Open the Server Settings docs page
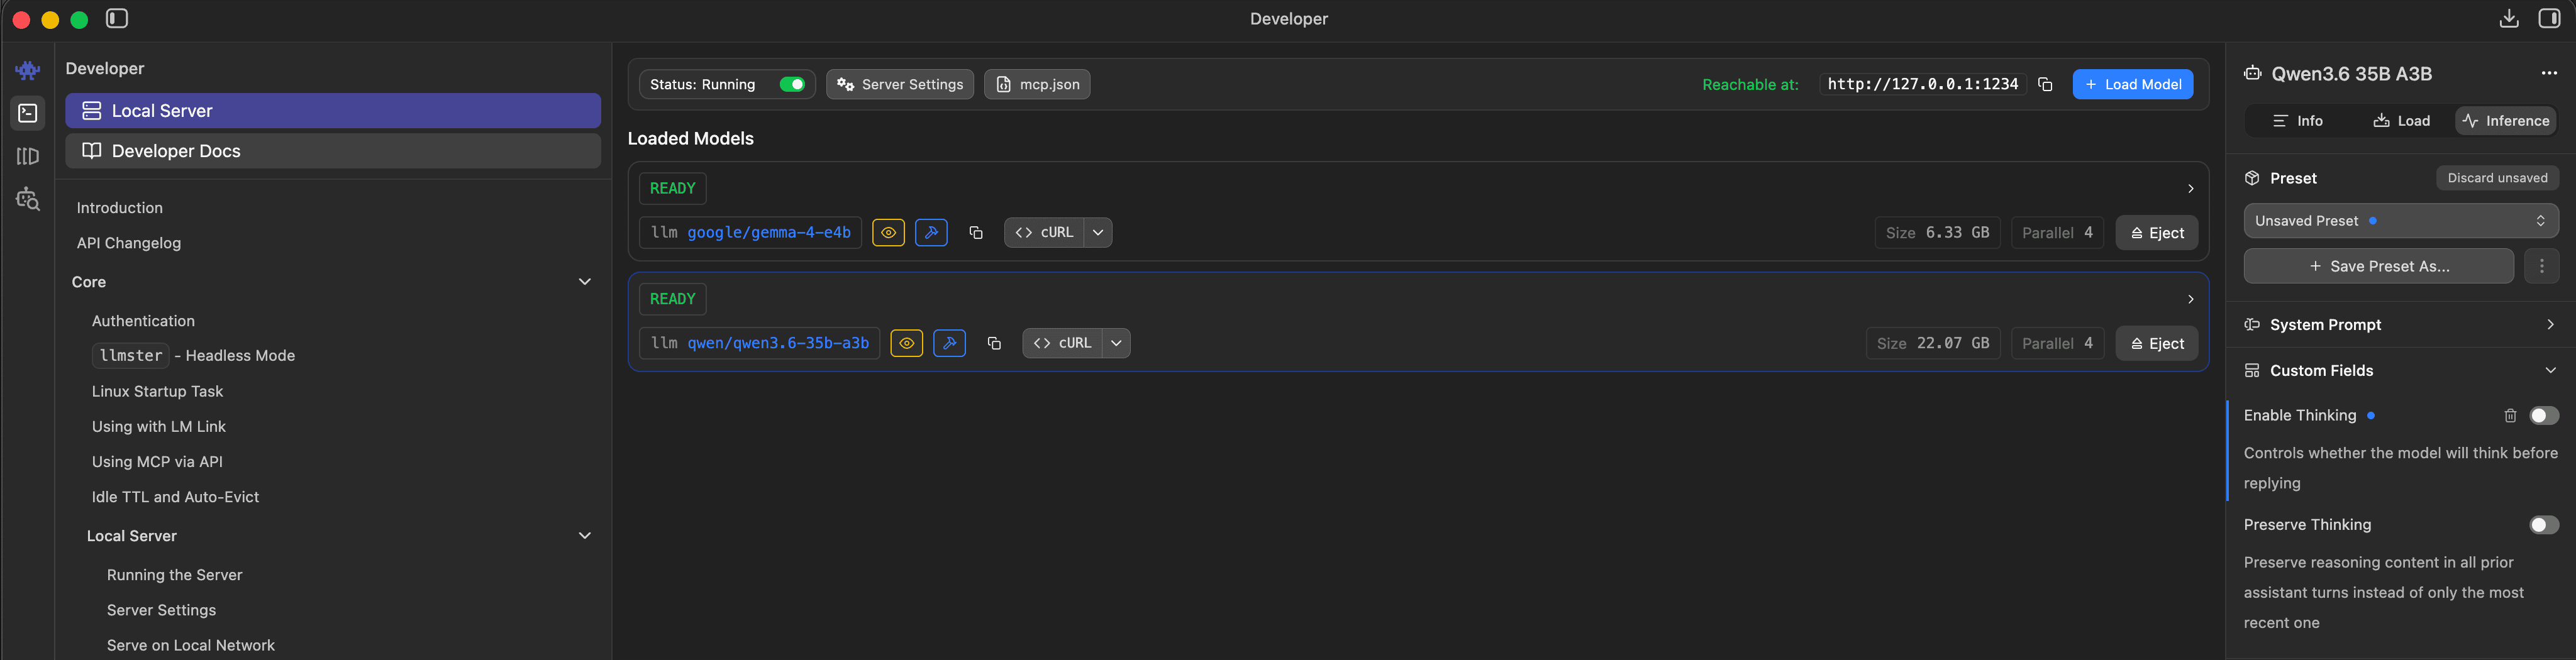Screen dimensions: 2576x660 pos(161,610)
